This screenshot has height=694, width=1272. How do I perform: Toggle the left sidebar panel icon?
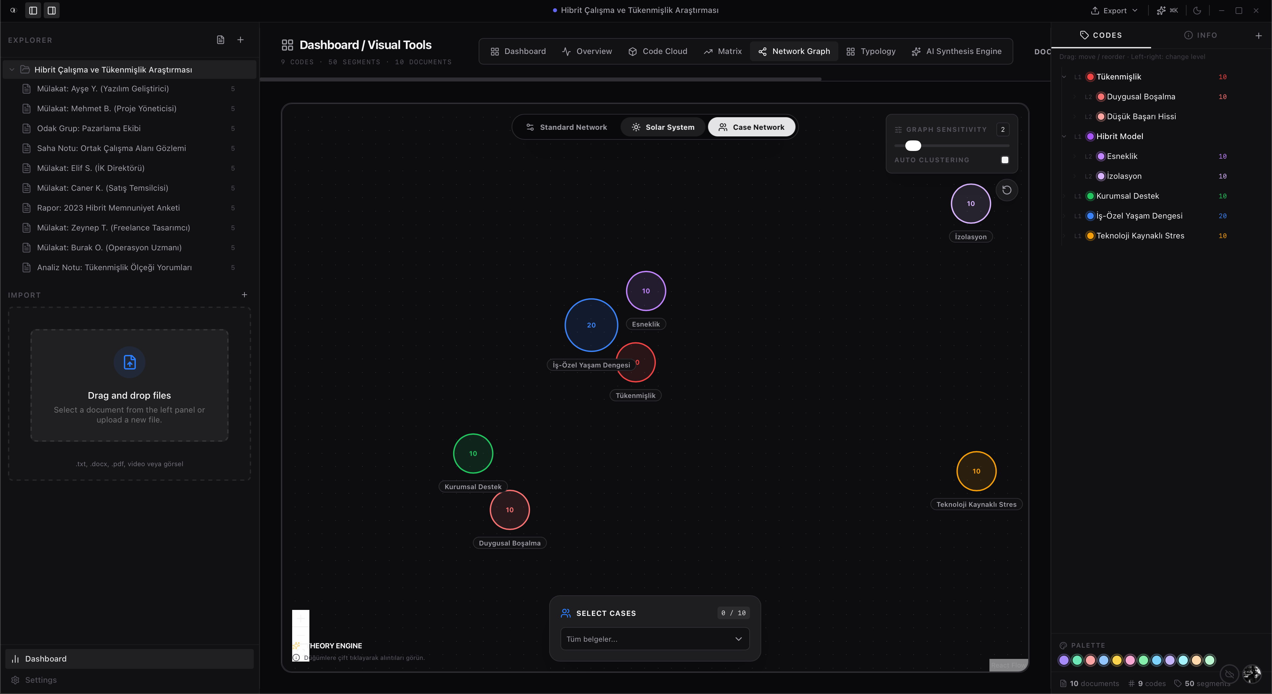[33, 10]
